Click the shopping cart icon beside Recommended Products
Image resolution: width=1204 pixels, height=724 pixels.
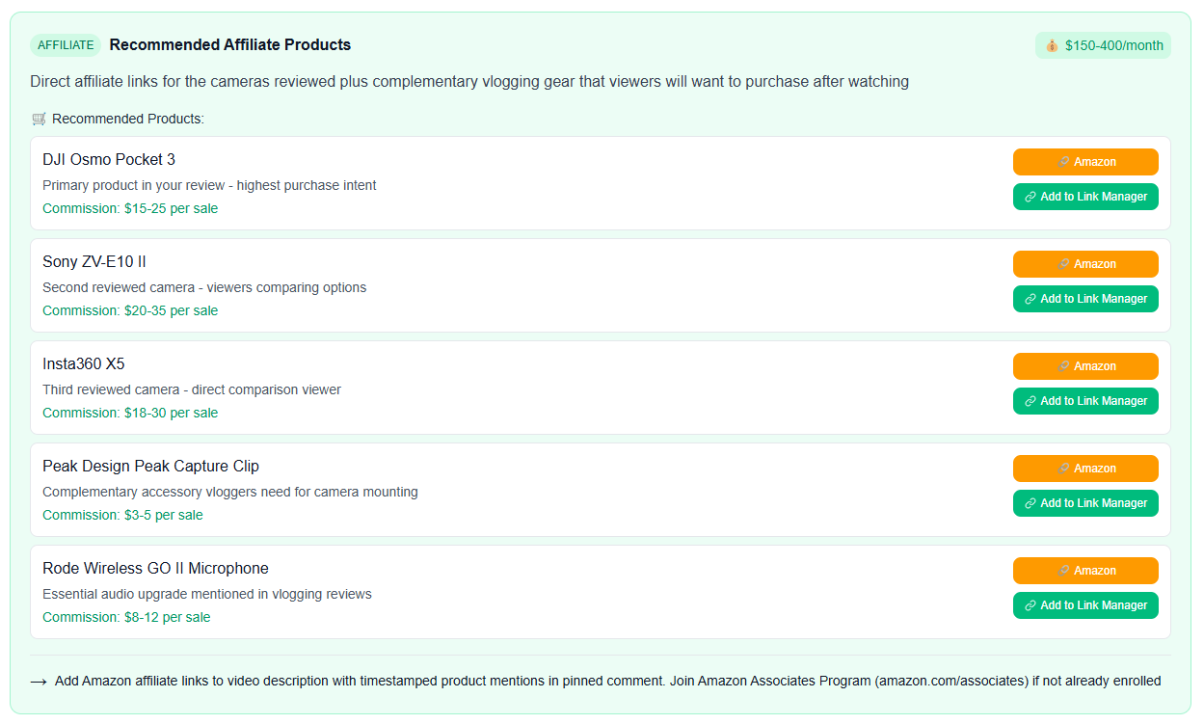[x=39, y=119]
